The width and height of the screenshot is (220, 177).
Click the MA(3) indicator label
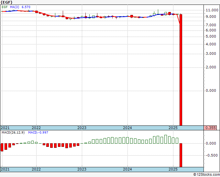point(15,7)
